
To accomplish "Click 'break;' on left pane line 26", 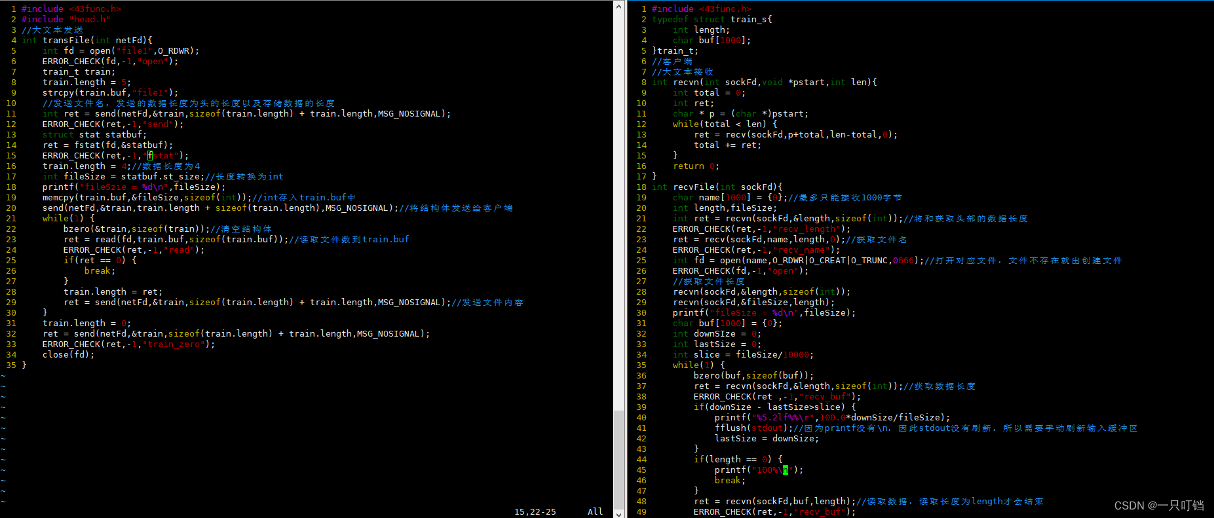I will 100,271.
